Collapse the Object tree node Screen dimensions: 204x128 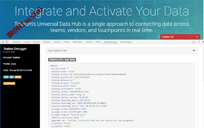click(x=50, y=66)
